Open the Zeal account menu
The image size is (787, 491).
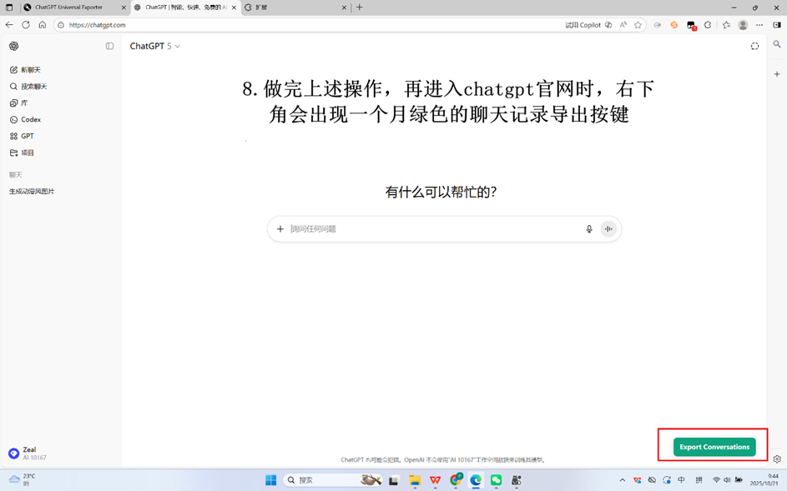click(28, 453)
